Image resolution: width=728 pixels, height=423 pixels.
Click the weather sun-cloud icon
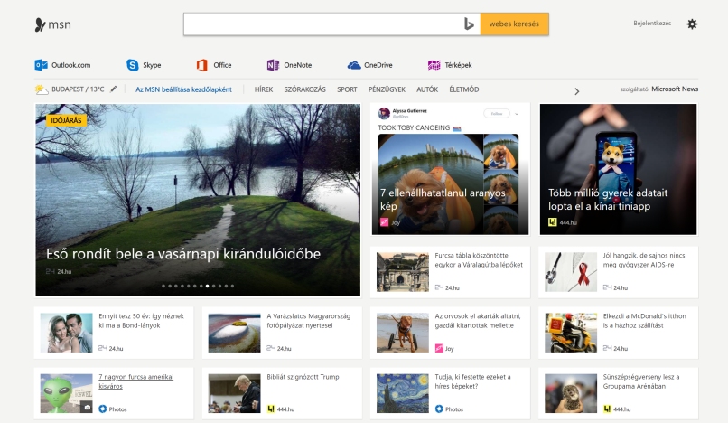point(42,89)
